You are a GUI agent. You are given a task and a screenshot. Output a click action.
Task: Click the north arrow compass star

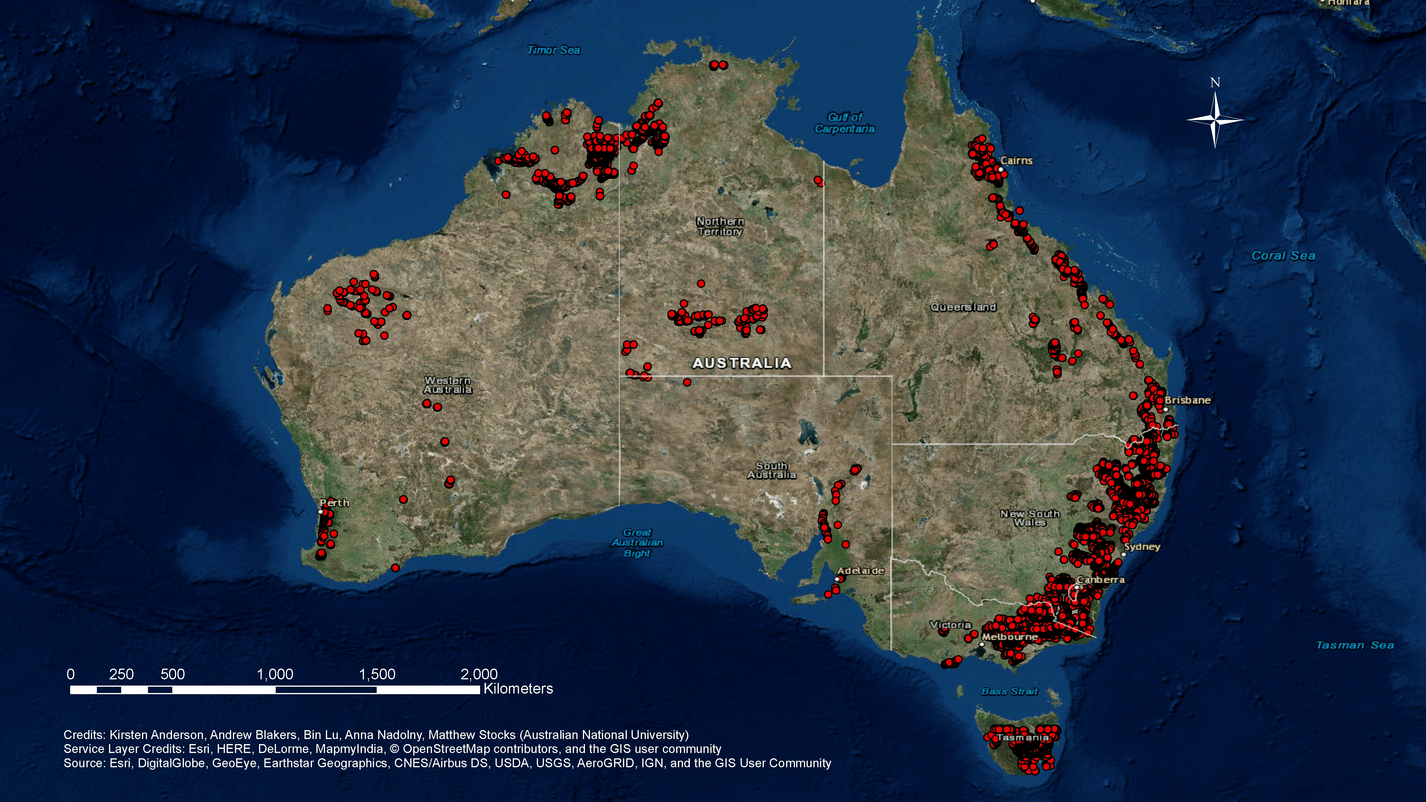coord(1215,119)
